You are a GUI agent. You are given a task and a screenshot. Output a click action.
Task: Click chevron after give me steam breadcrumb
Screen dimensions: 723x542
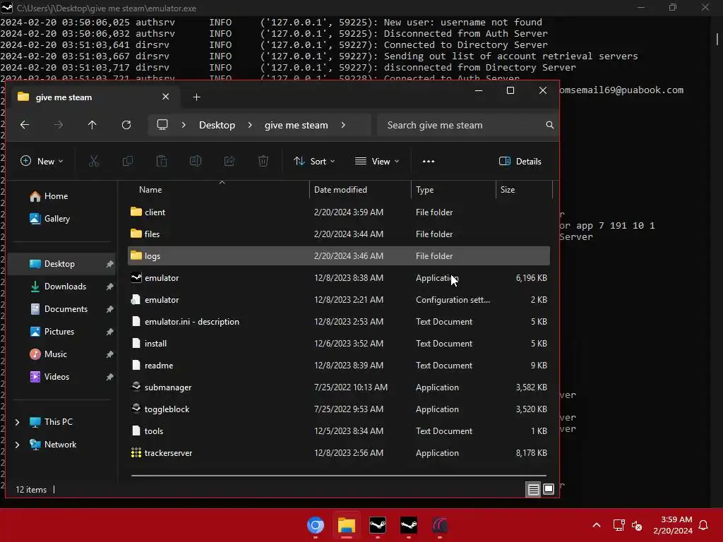tap(343, 125)
